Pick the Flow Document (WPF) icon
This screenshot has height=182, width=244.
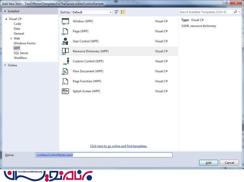click(65, 71)
